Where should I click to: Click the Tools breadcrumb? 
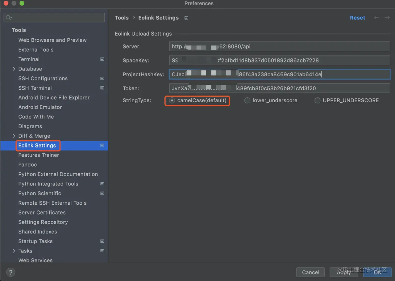click(122, 18)
